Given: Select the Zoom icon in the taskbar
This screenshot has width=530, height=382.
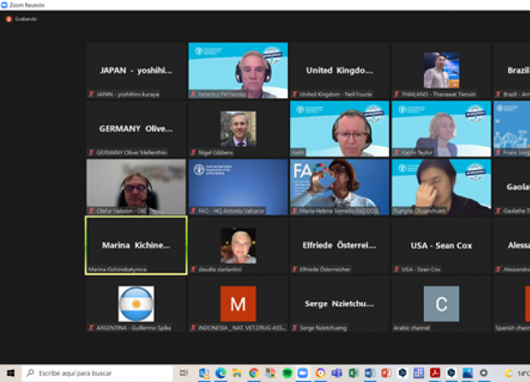Looking at the screenshot, I should [303, 373].
